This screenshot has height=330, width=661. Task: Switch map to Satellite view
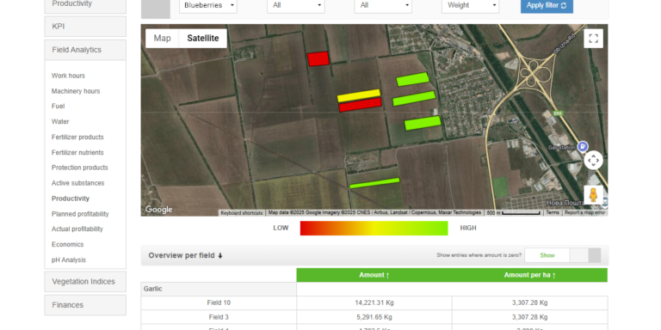point(203,39)
